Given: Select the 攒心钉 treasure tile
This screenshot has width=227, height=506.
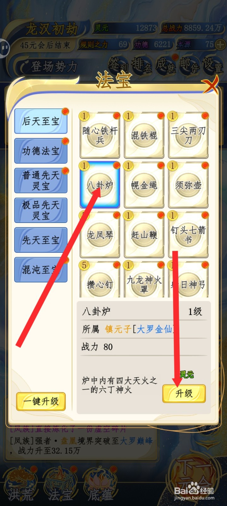Looking at the screenshot, I should [100, 280].
